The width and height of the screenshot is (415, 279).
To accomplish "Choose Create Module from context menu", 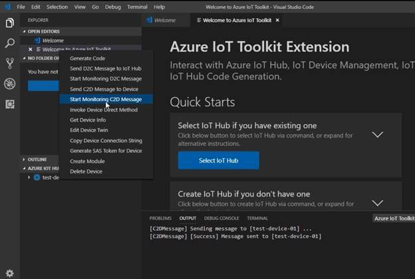I will point(87,161).
